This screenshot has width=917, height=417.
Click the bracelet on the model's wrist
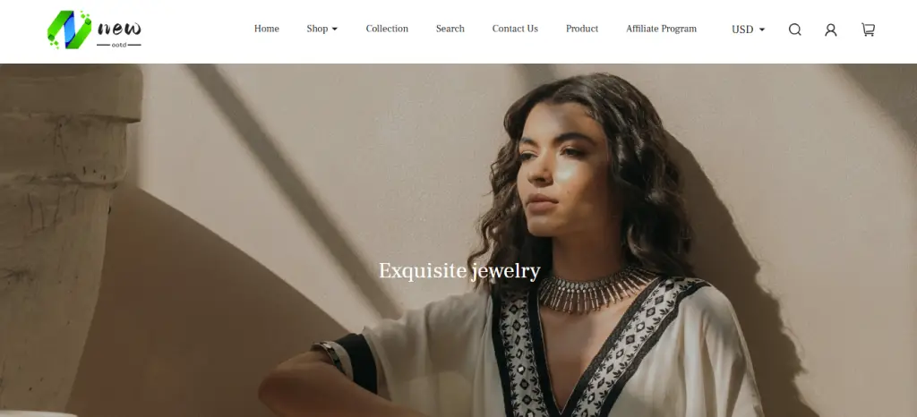[330, 355]
